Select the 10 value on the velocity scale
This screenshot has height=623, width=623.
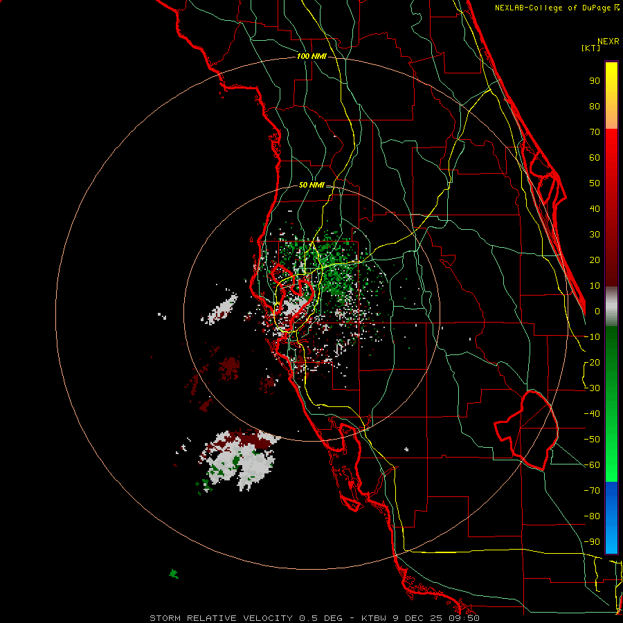[595, 286]
